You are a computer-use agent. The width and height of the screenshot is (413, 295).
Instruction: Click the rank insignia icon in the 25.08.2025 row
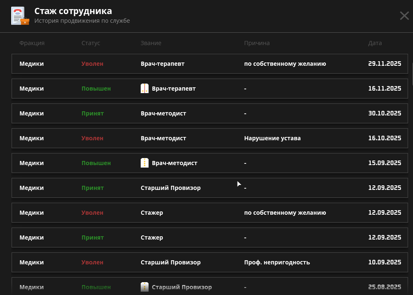pyautogui.click(x=144, y=287)
